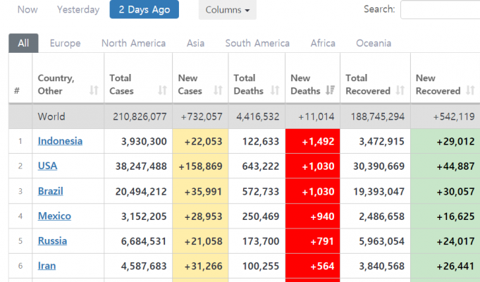Open the Indonesia country link
Screen dimensions: 480x282
[x=60, y=141]
